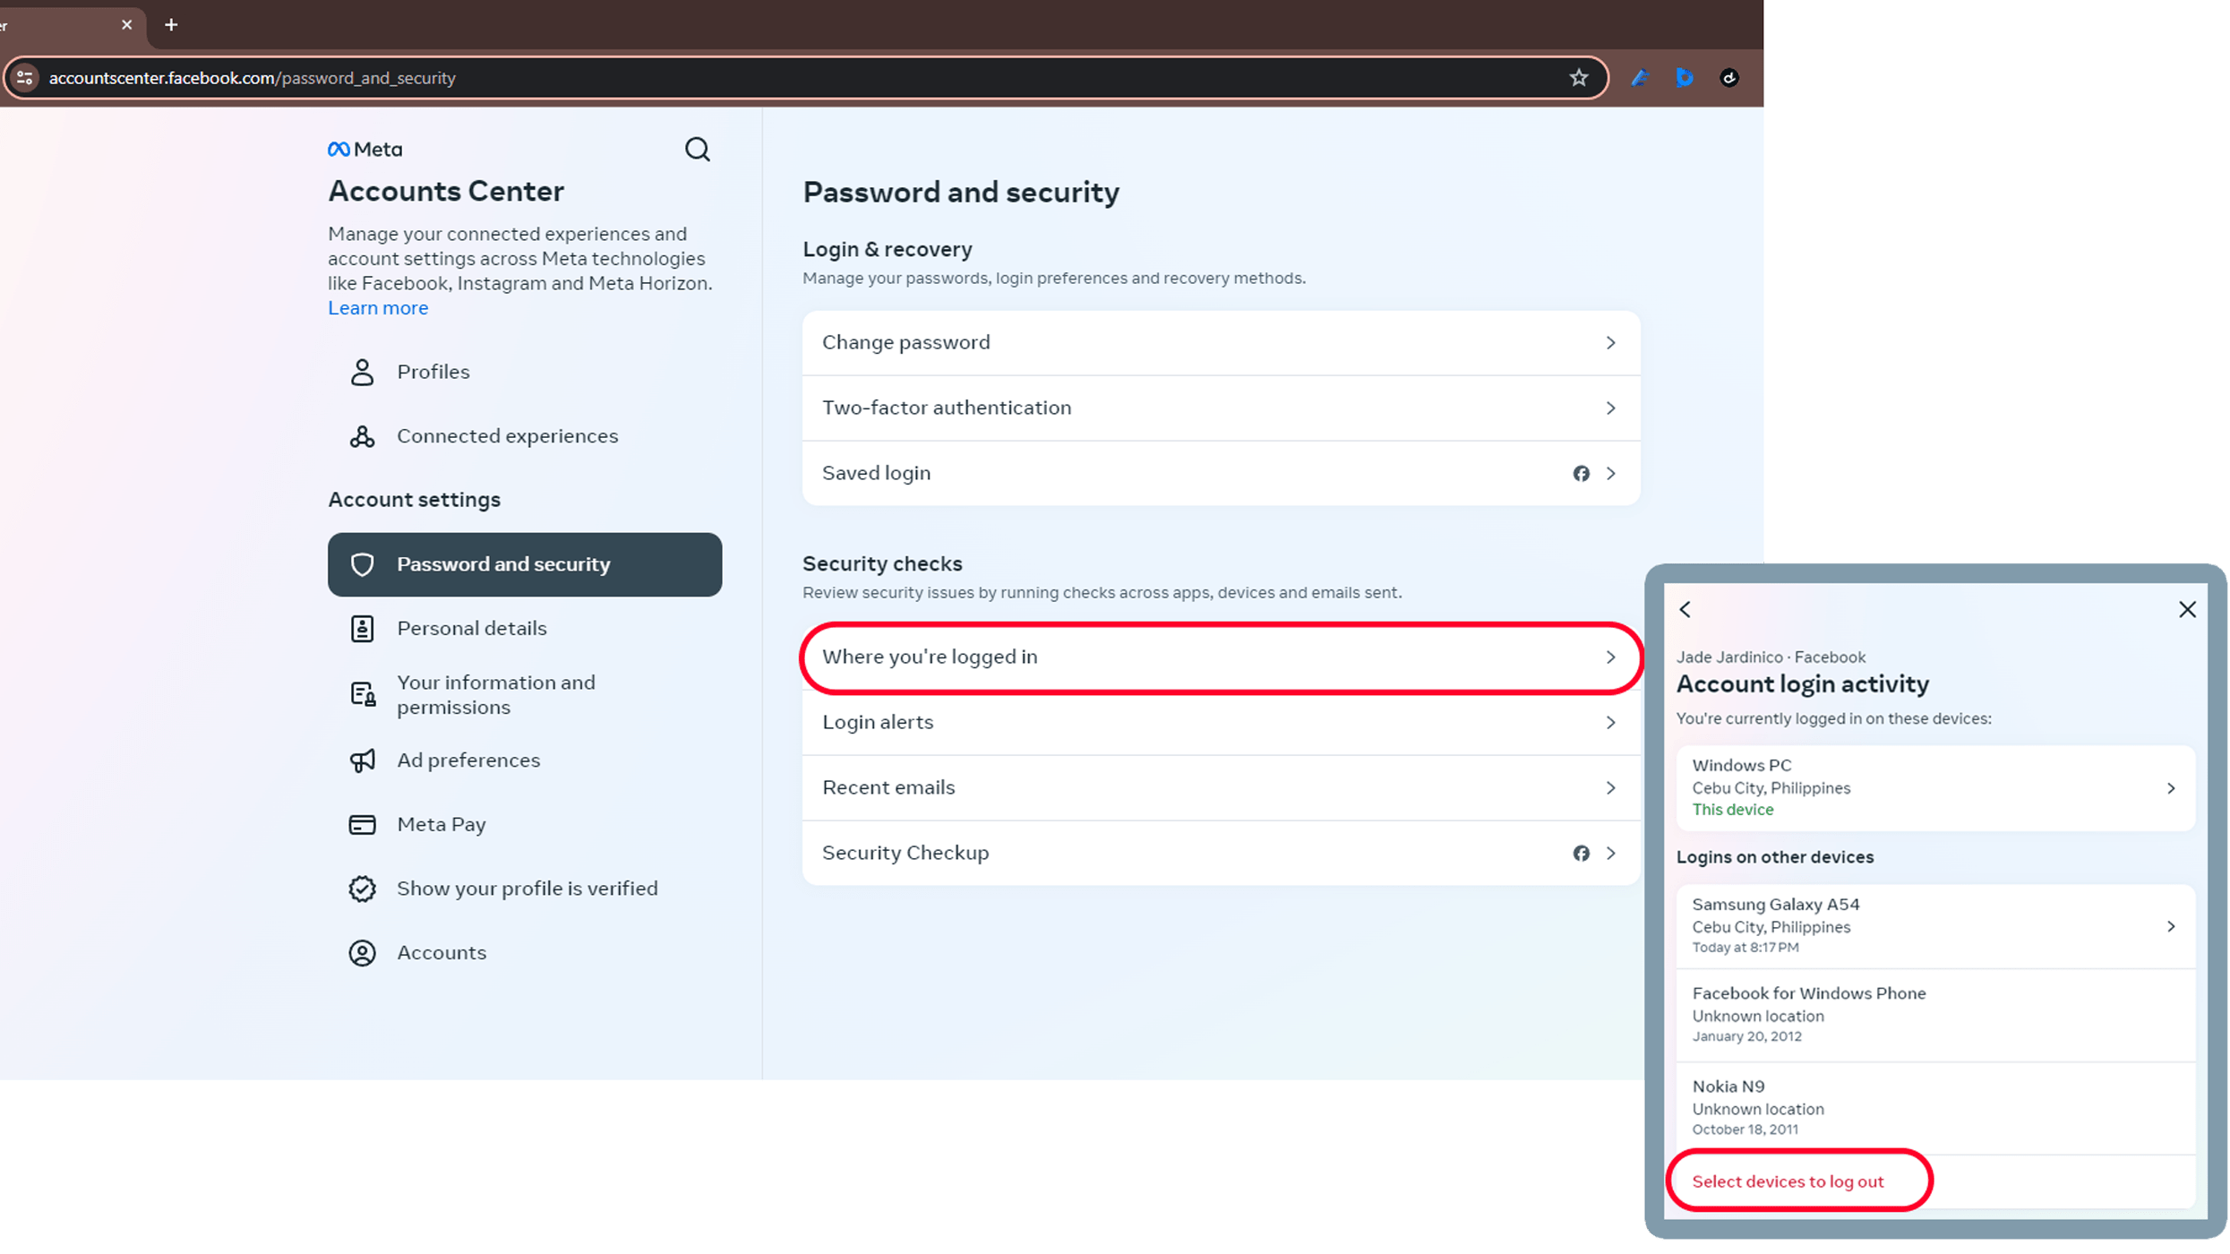Image resolution: width=2230 pixels, height=1254 pixels.
Task: Open Ad preferences
Action: click(x=468, y=760)
